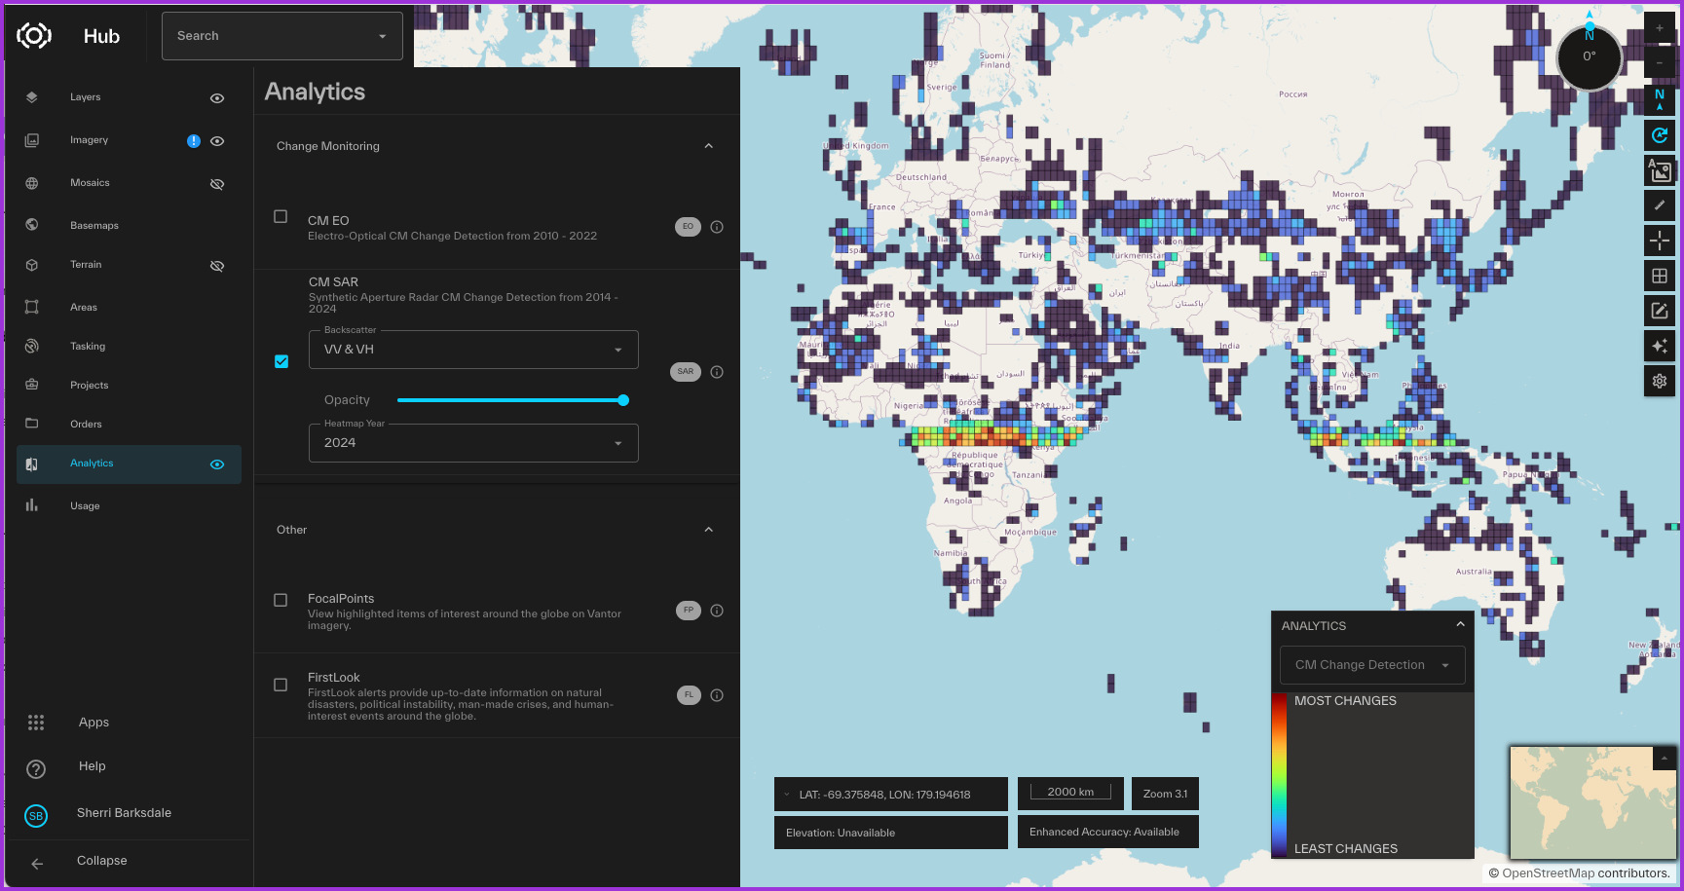The height and width of the screenshot is (891, 1684).
Task: Show info for CM SAR layer
Action: click(717, 372)
